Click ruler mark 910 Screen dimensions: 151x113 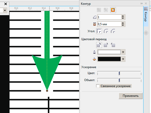pos(16,8)
